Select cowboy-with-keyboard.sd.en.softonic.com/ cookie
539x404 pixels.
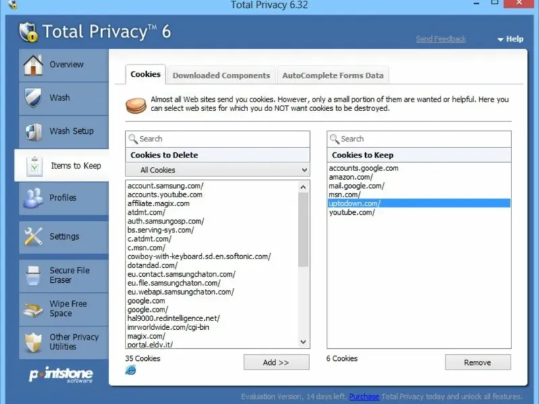pyautogui.click(x=199, y=257)
